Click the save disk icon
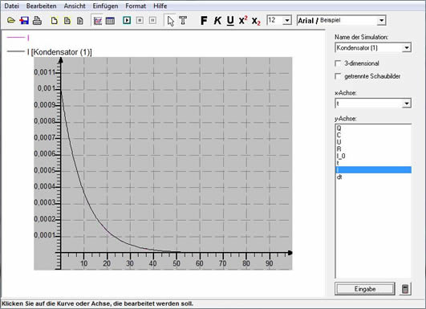Screen dimensions: 426x309 24,20
